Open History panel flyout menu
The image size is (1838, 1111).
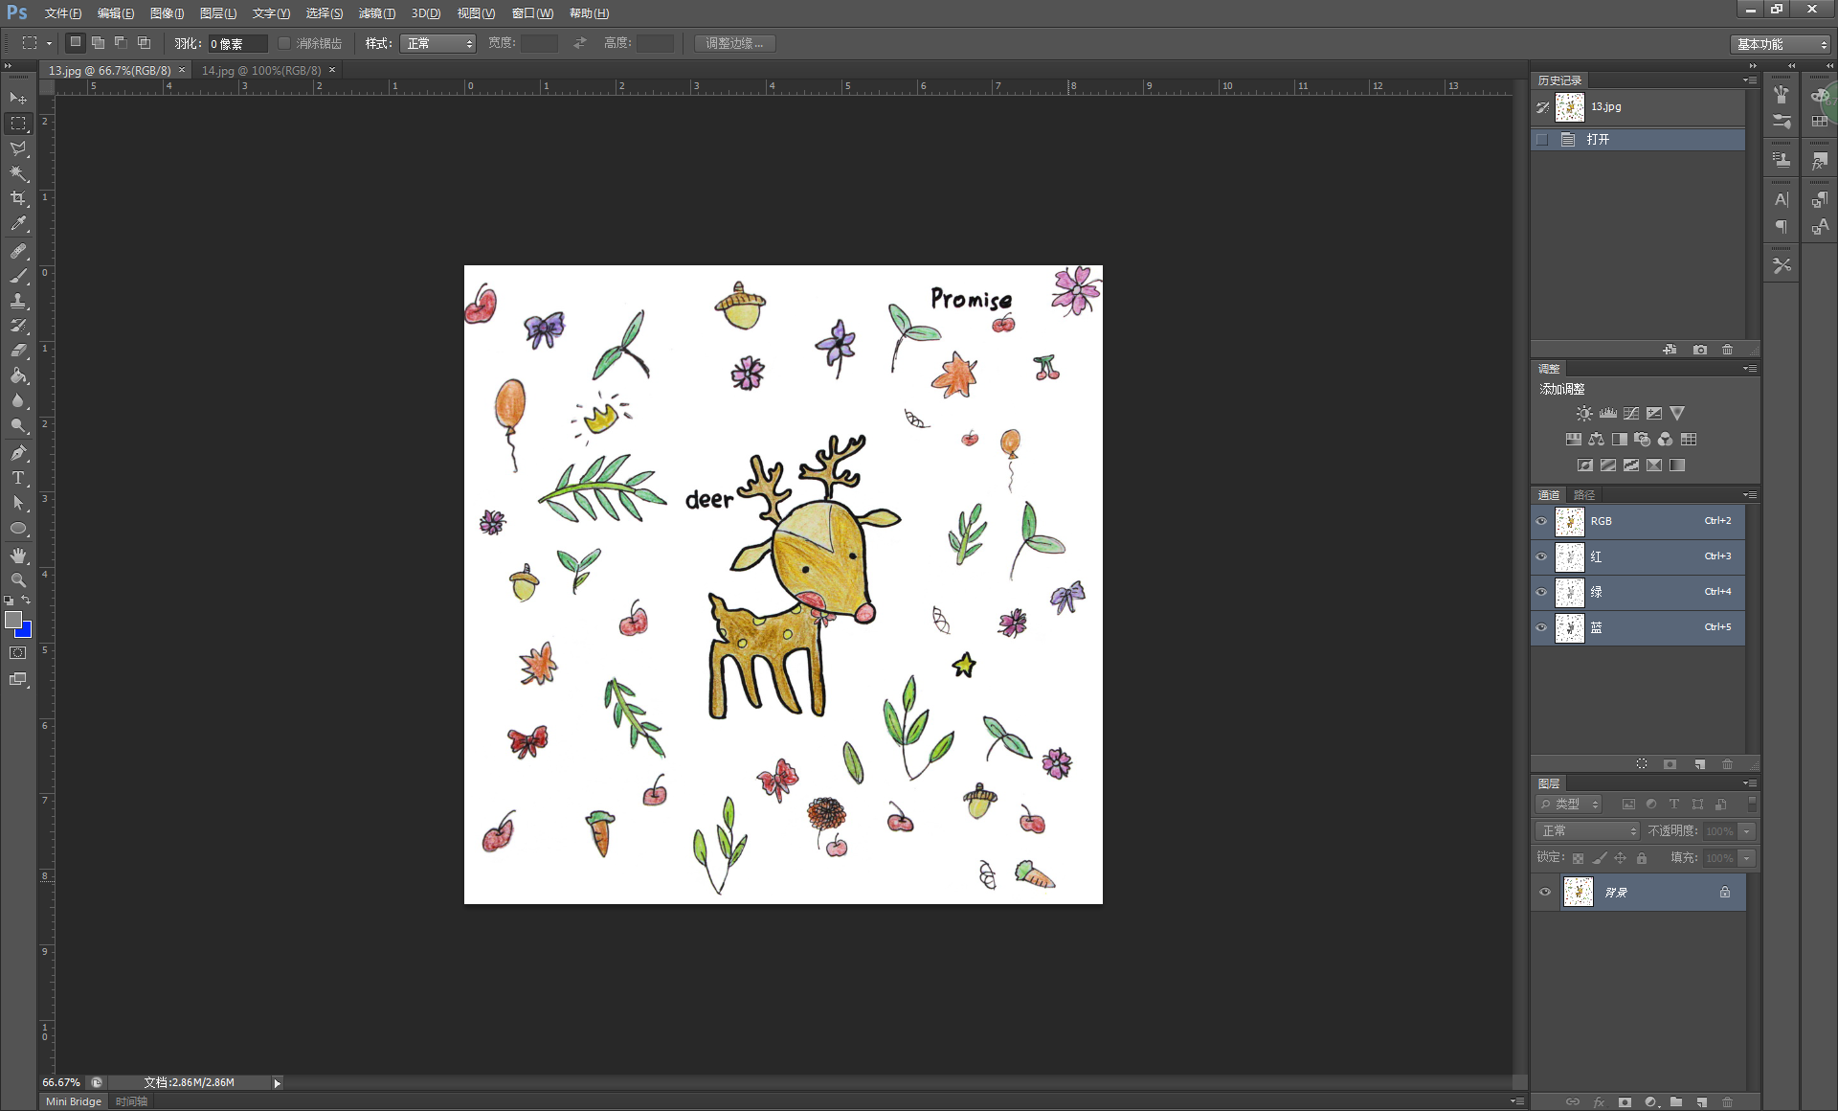pyautogui.click(x=1750, y=80)
